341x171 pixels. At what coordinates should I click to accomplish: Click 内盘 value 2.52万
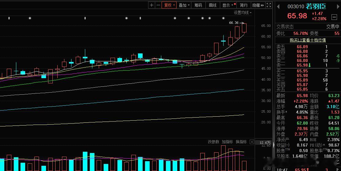click(333, 134)
